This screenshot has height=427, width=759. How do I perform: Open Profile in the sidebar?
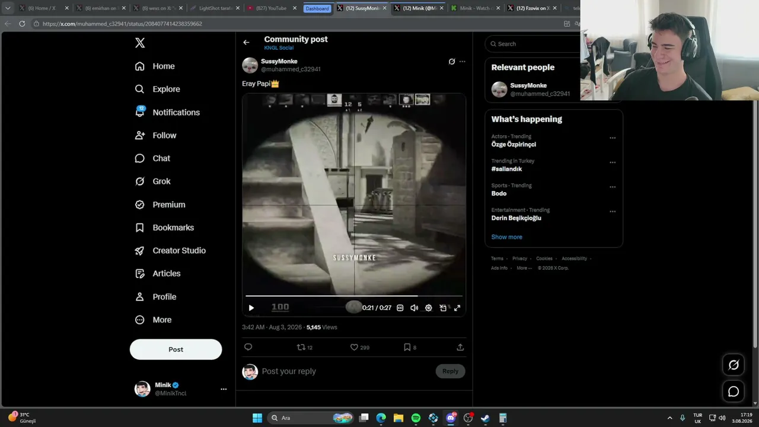[x=155, y=297]
